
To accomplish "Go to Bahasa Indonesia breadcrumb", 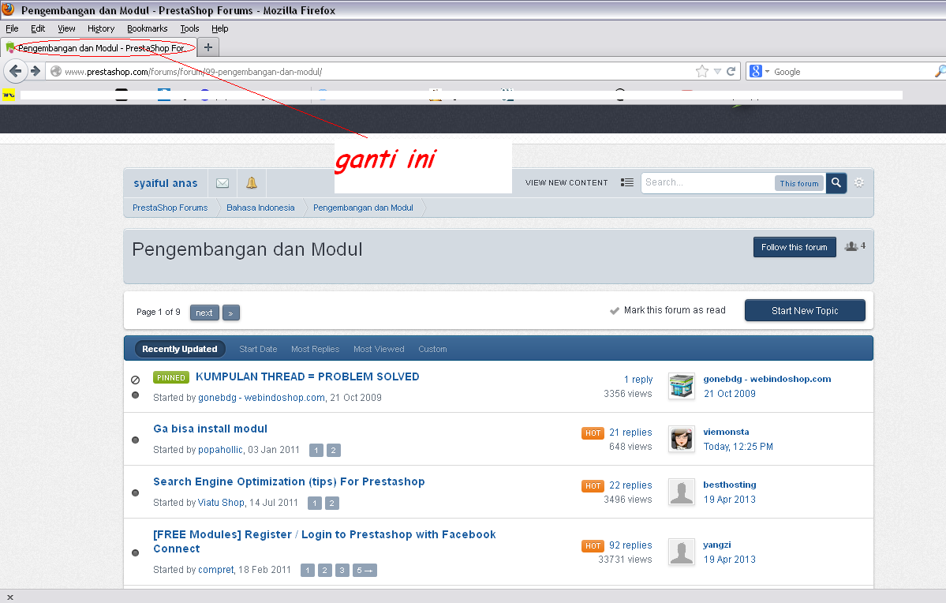I will tap(260, 208).
